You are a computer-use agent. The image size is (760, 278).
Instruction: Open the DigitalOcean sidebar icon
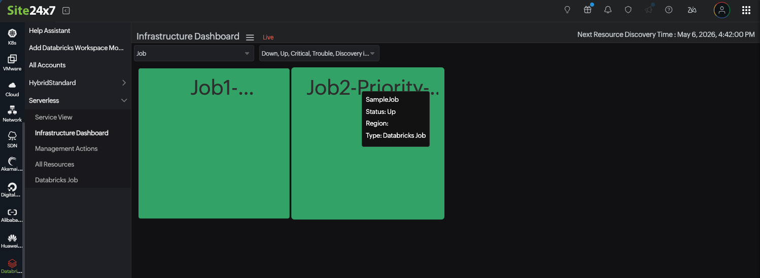tap(12, 190)
